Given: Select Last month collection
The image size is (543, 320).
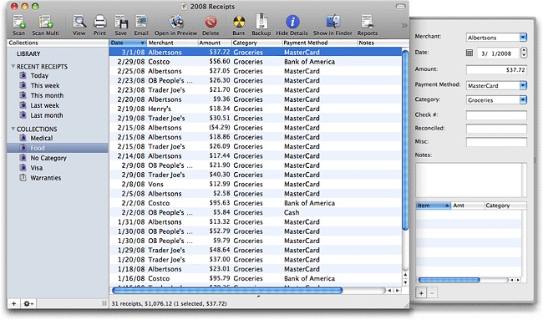Looking at the screenshot, I should tap(47, 115).
